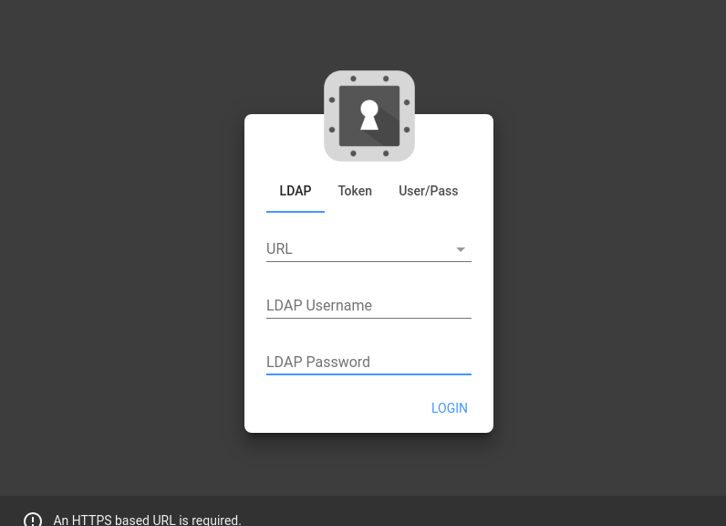Click the dark inner square of the vault logo
Screen dimensions: 726x526
(x=369, y=116)
